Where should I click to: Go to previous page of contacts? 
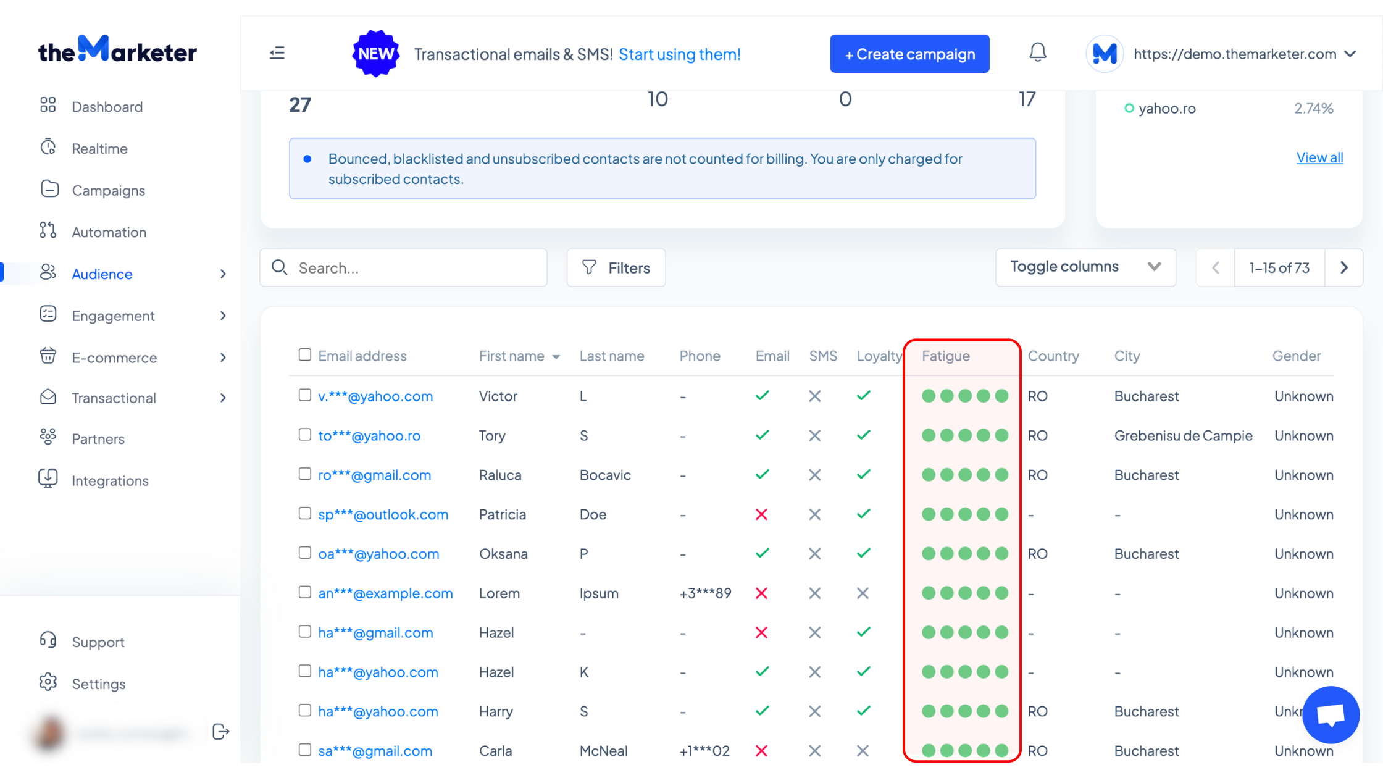[x=1216, y=267]
